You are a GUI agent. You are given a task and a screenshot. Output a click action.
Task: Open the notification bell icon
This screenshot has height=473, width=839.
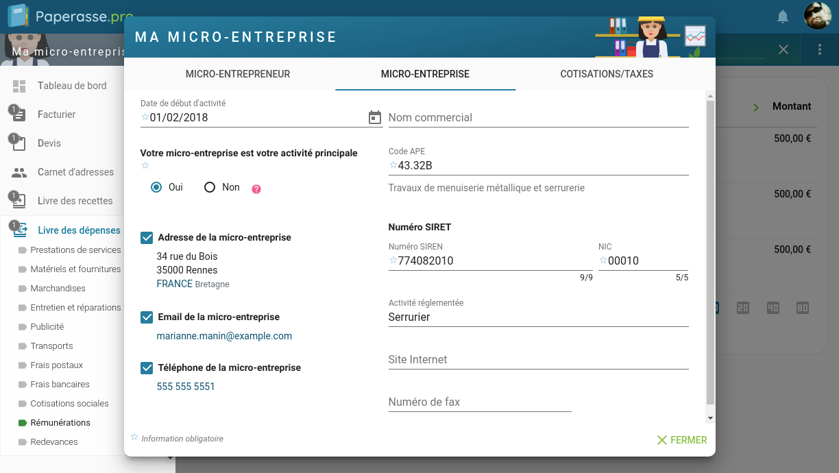coord(782,16)
